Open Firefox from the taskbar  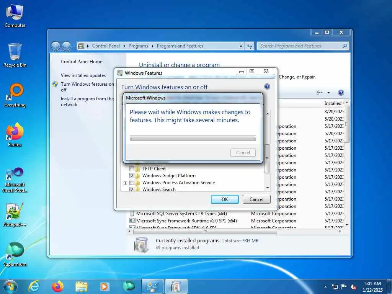click(x=57, y=286)
